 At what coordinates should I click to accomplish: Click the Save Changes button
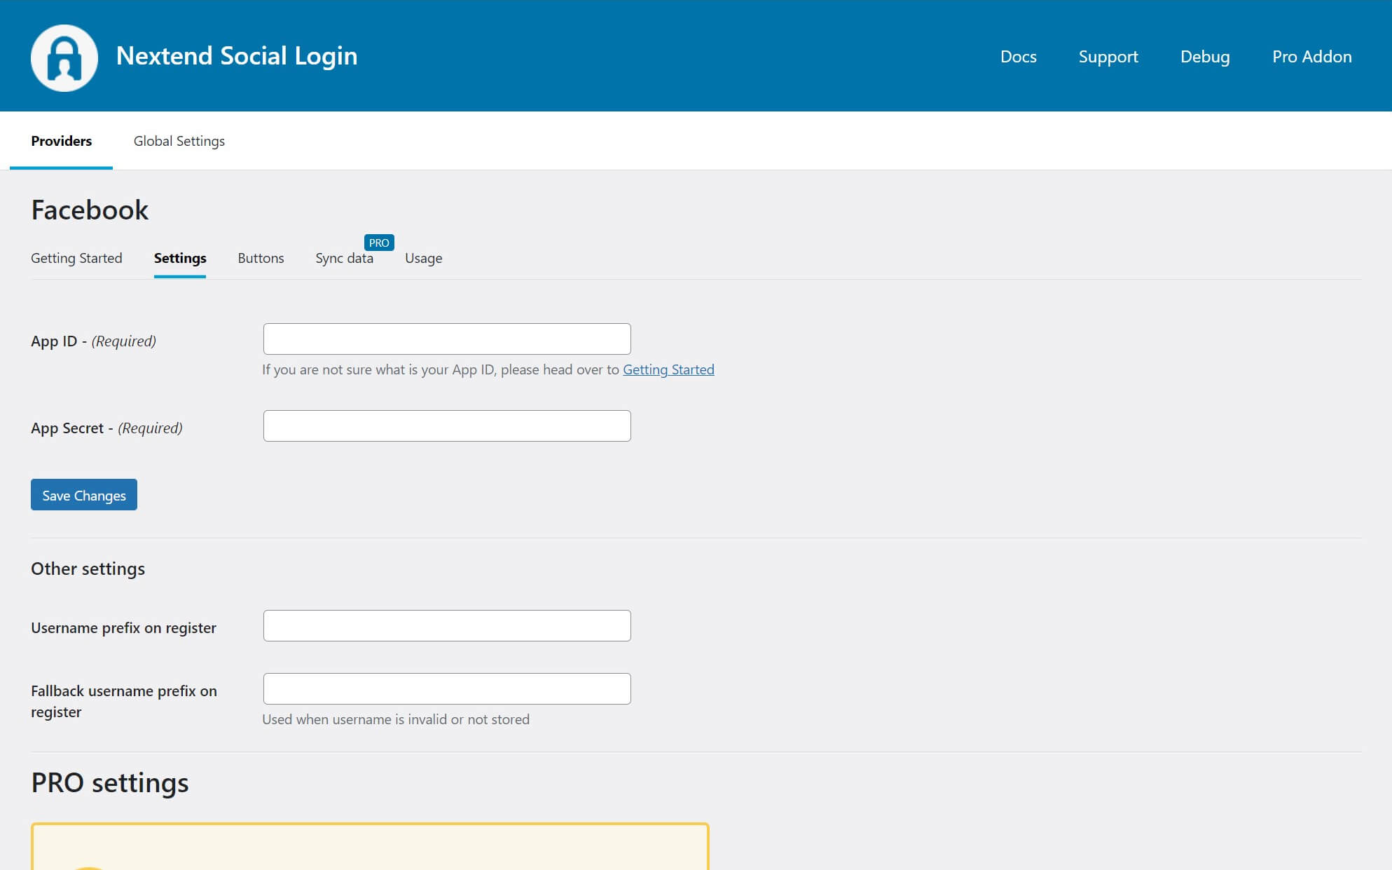point(83,494)
